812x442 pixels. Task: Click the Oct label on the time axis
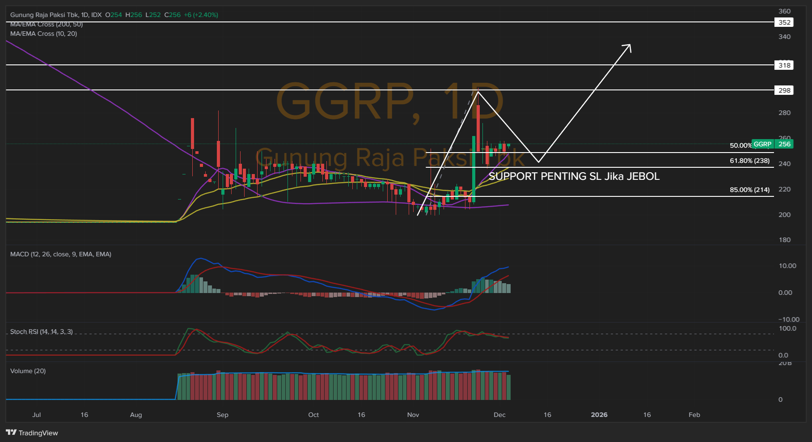(313, 415)
